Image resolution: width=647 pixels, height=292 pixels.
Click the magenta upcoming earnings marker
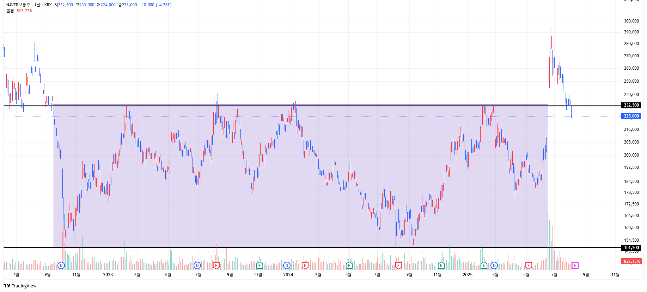[575, 265]
